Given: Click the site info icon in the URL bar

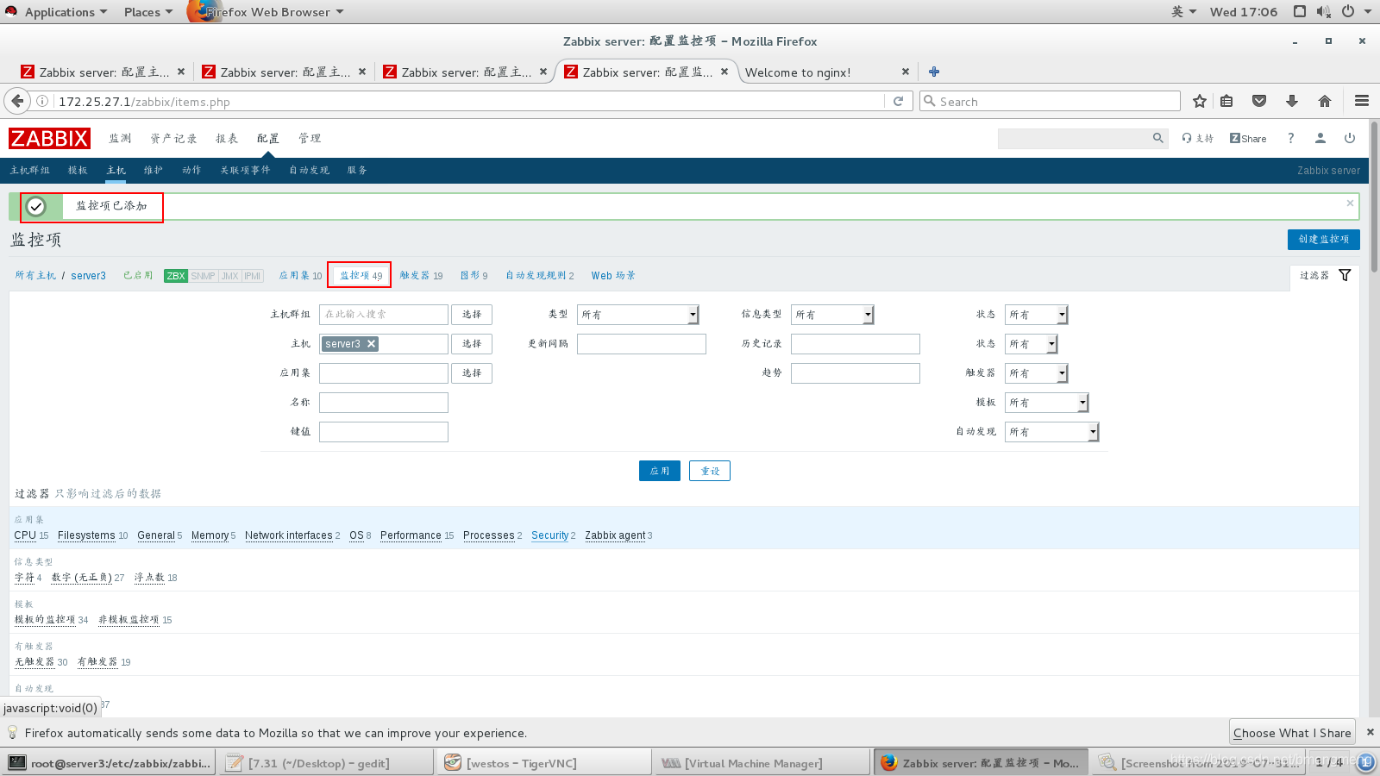Looking at the screenshot, I should pos(41,101).
